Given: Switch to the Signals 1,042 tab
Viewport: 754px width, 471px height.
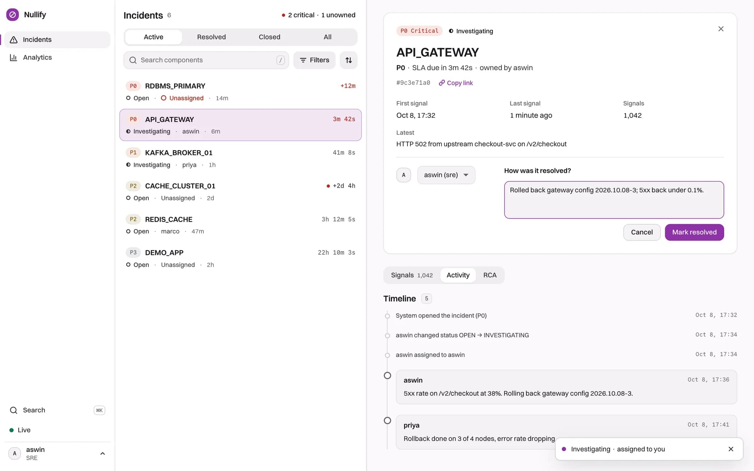Looking at the screenshot, I should [412, 275].
